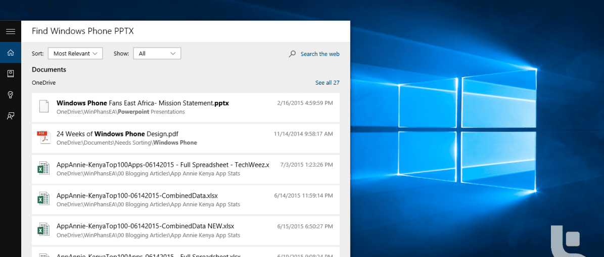Click path OneDrive:\WinPhansEA\Powerpoint Presentations
Image resolution: width=604 pixels, height=257 pixels.
click(121, 112)
